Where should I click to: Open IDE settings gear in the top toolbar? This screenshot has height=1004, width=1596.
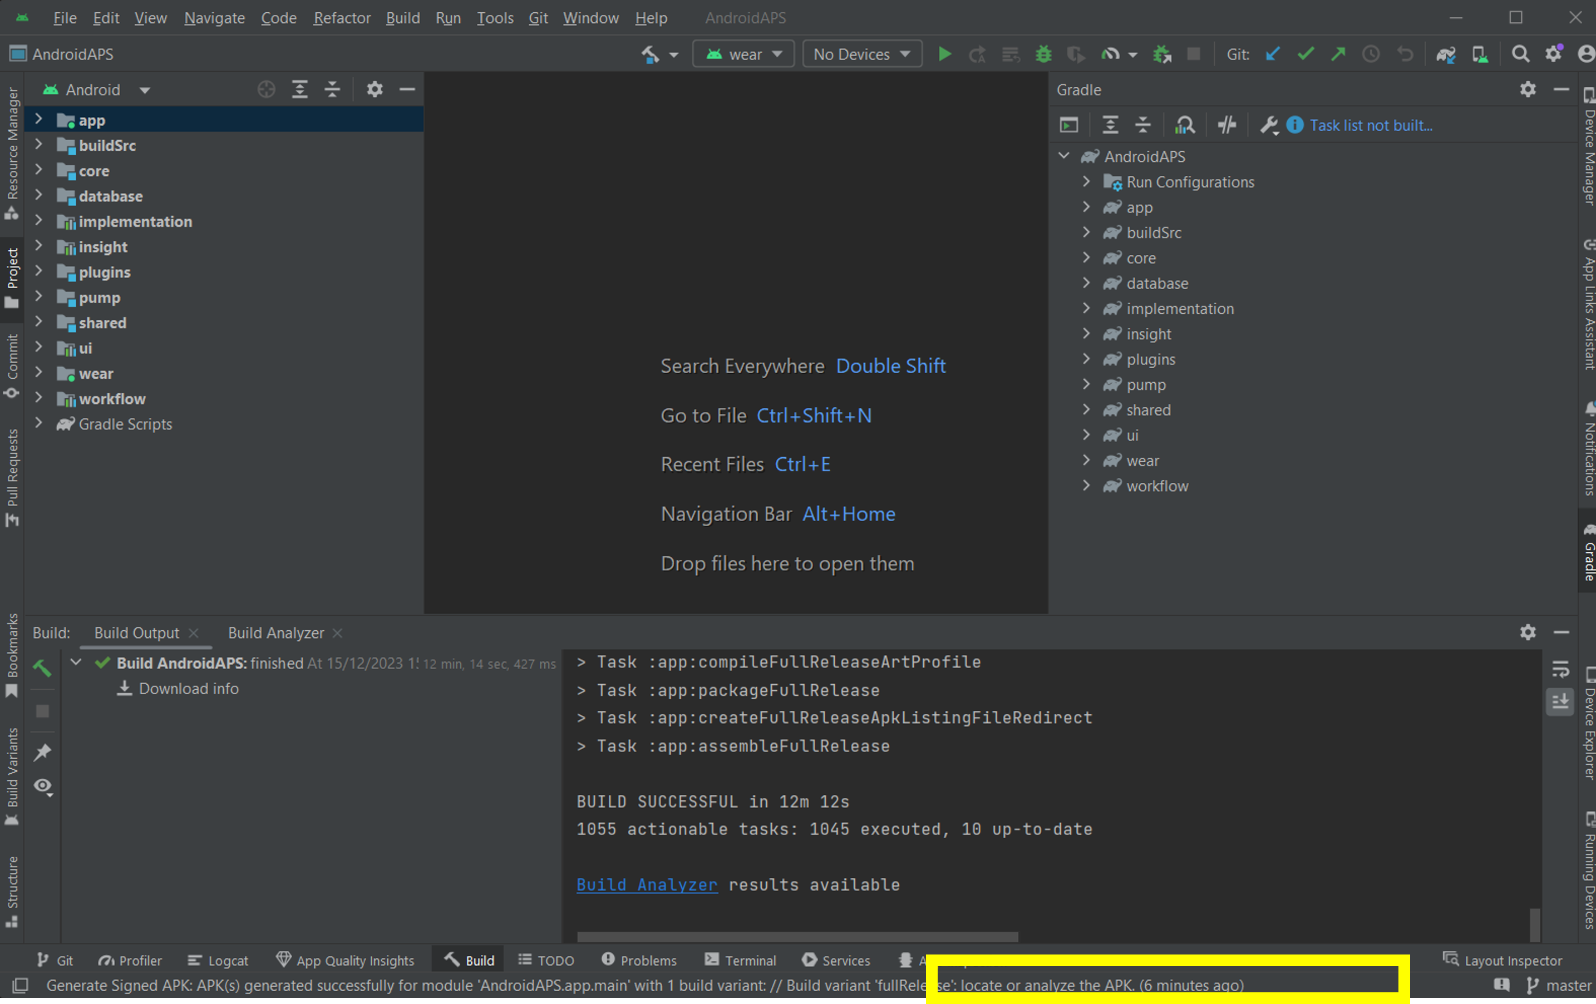pos(1554,53)
